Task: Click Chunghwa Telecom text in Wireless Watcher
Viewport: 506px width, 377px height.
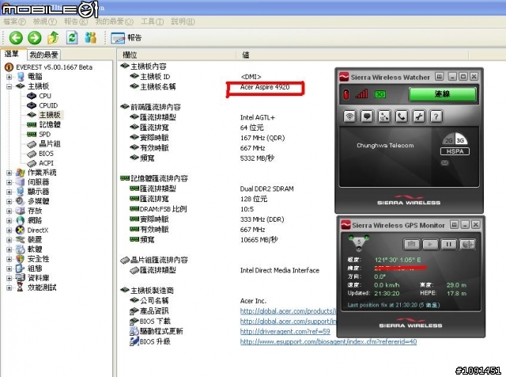Action: pyautogui.click(x=385, y=146)
